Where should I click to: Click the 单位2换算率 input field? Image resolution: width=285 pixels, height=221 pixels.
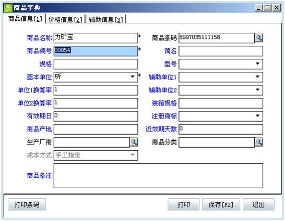[96, 103]
